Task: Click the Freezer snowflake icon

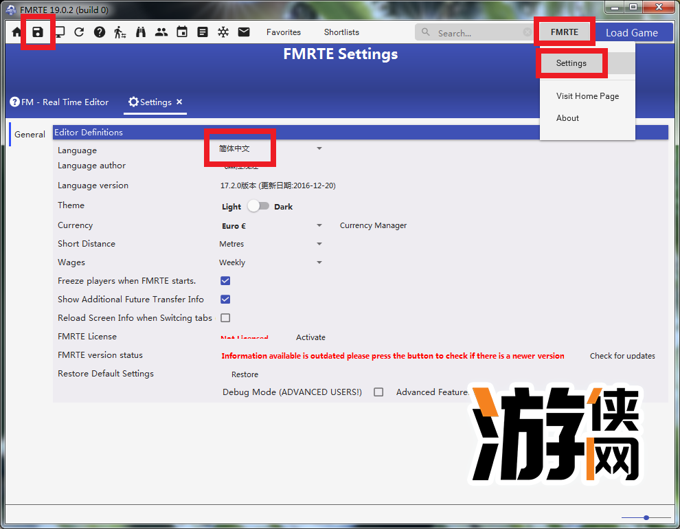Action: [x=223, y=32]
